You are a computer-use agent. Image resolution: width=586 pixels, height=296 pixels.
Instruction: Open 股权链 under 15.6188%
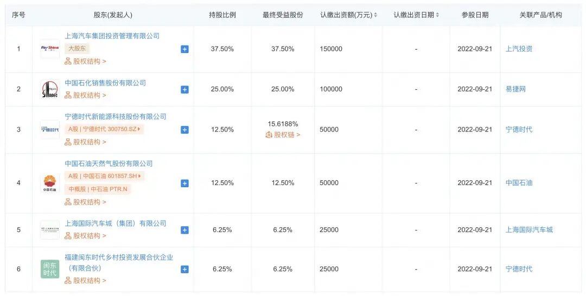[x=283, y=135]
